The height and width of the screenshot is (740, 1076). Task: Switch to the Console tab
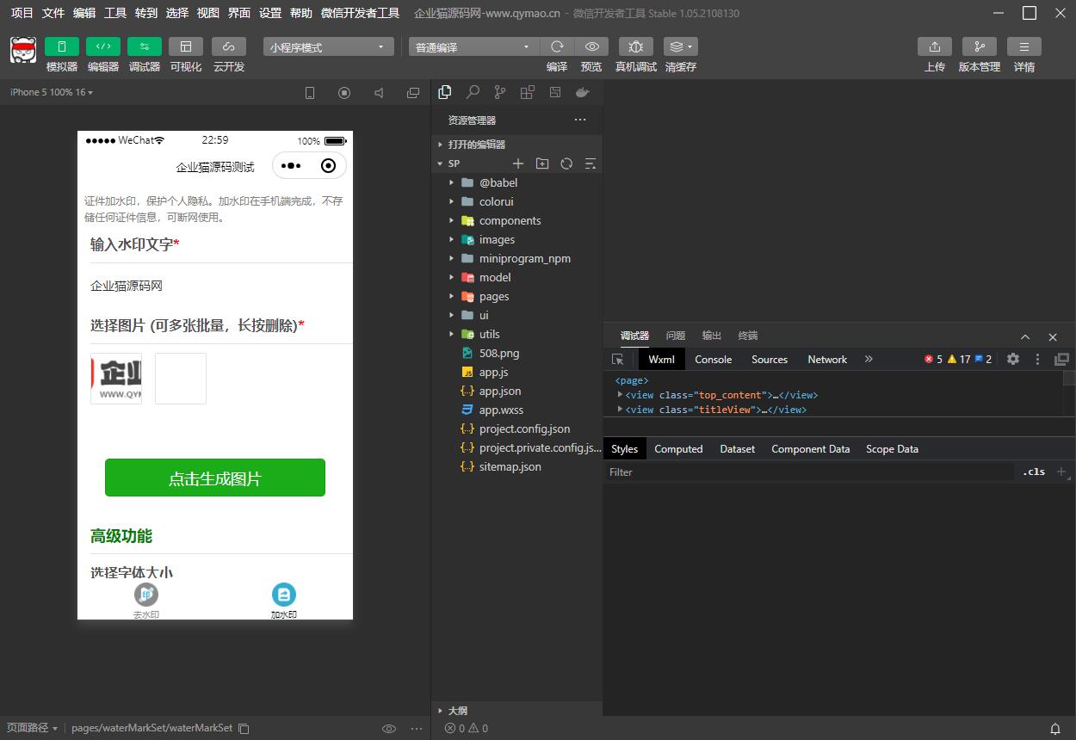point(713,359)
